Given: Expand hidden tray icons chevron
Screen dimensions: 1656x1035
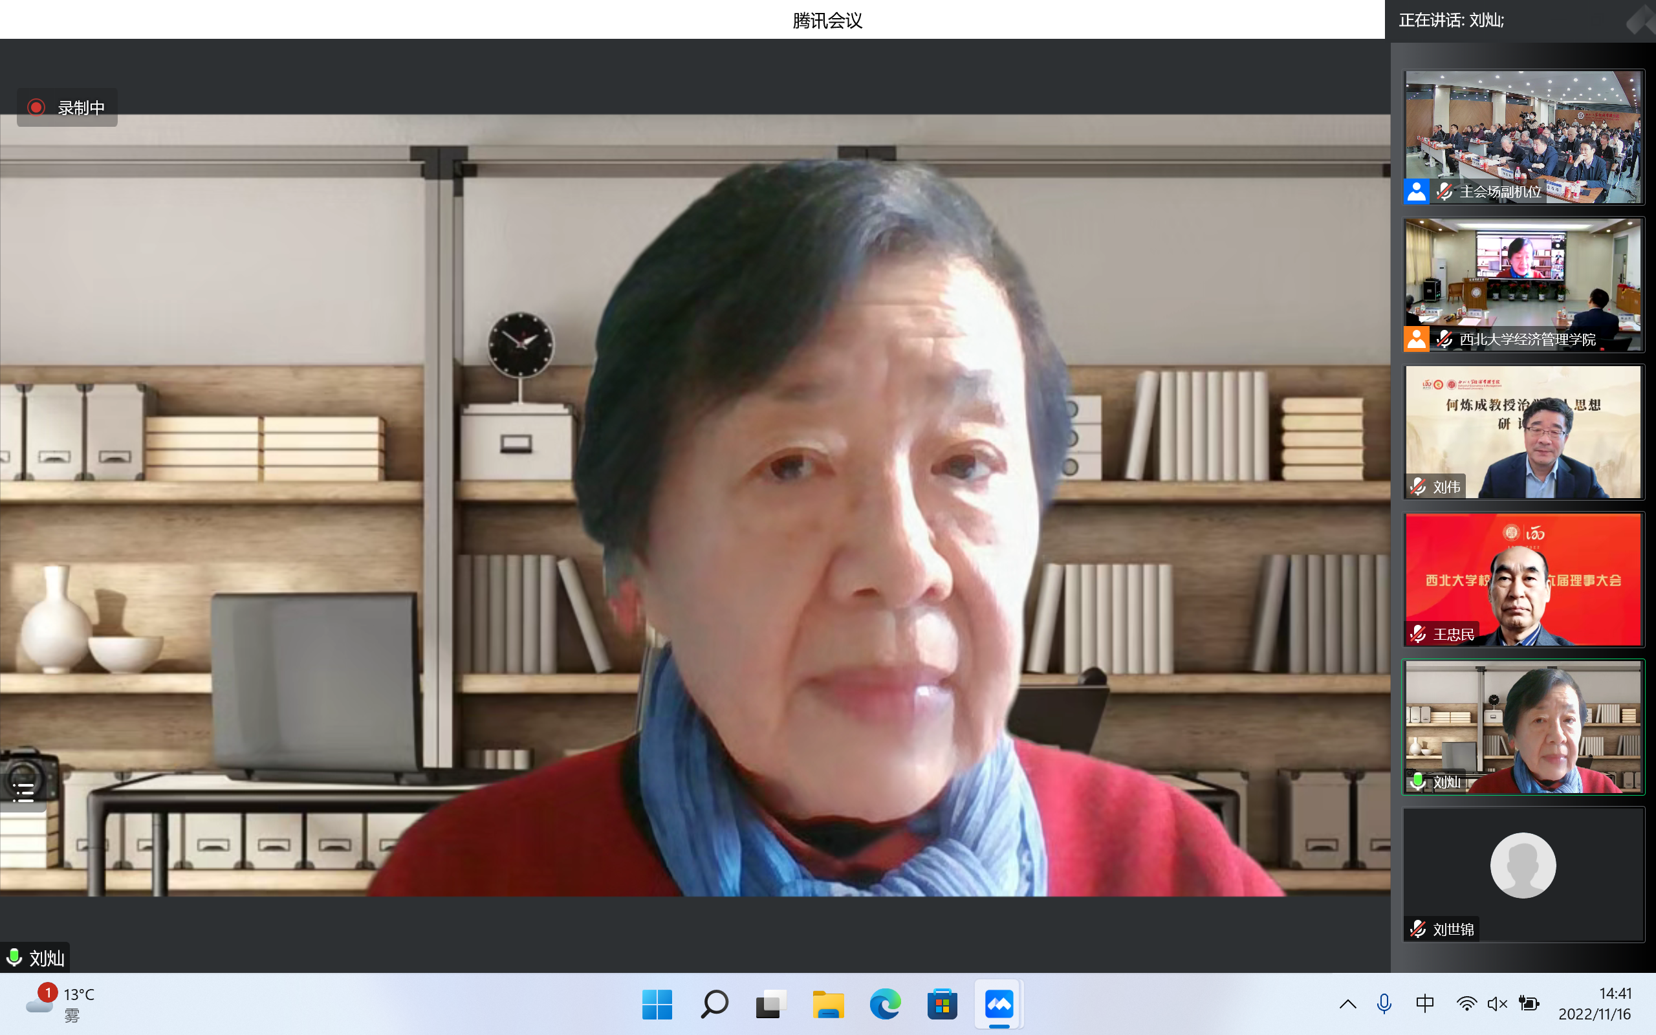Looking at the screenshot, I should [x=1347, y=1004].
